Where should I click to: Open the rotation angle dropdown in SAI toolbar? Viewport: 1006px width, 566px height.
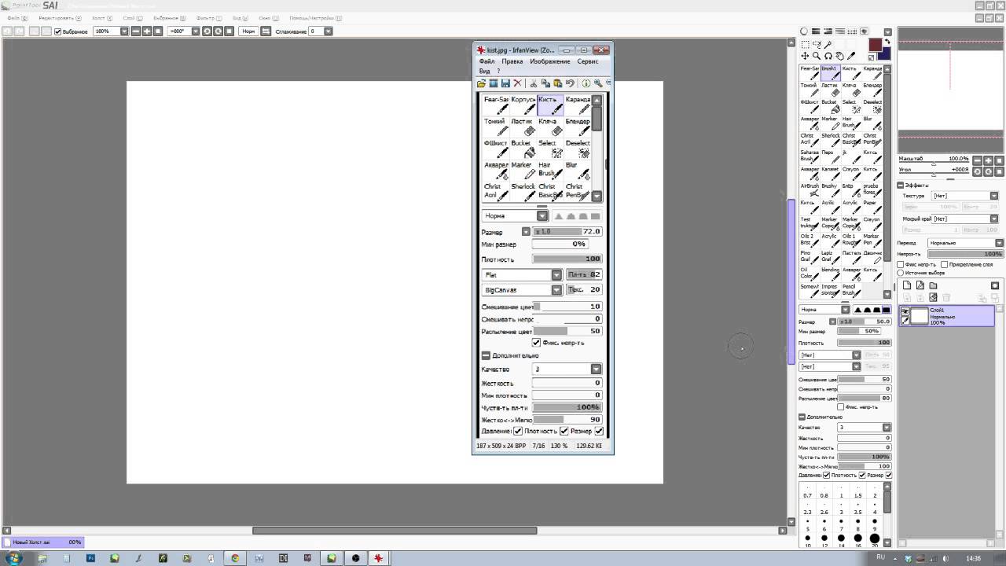(195, 31)
